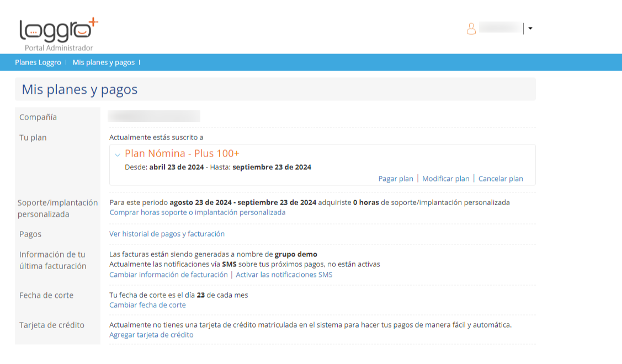Image resolution: width=622 pixels, height=364 pixels.
Task: Click the text 'Tu fecha de corte es el día 23'
Action: click(157, 295)
